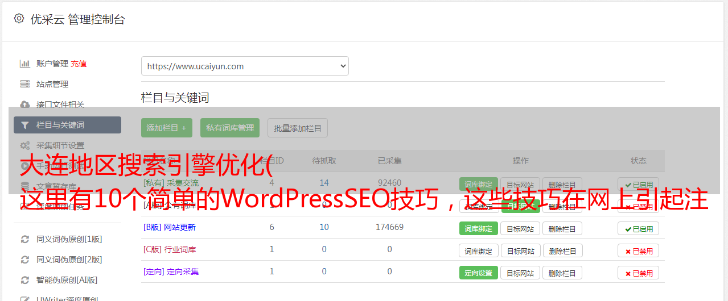Click the 栏目与关键词 page heading

click(x=175, y=98)
